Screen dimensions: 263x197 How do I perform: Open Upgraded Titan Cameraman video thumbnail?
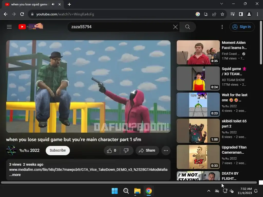click(198, 157)
